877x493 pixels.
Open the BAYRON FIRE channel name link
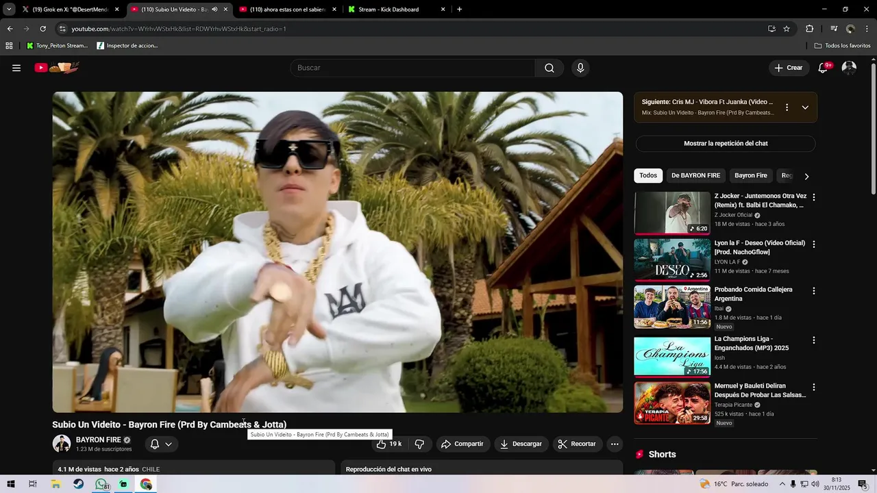tap(98, 440)
